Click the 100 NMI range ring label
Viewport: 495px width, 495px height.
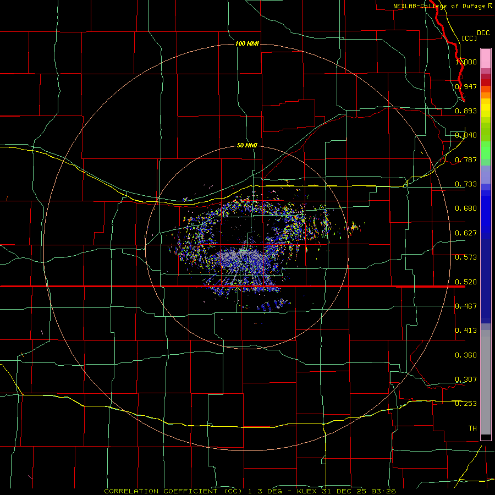click(247, 43)
